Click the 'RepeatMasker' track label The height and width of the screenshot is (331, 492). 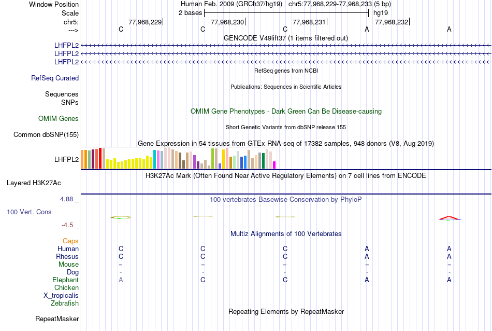pos(57,319)
